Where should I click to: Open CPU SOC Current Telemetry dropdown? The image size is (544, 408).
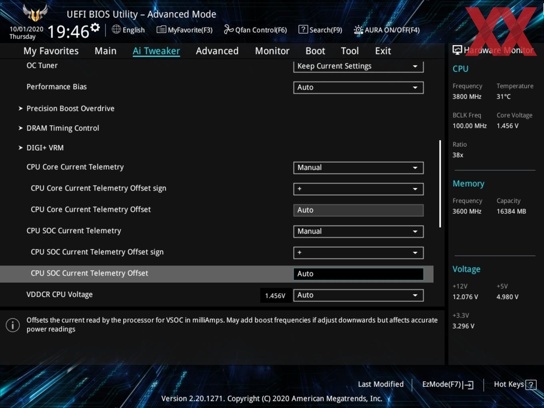358,231
